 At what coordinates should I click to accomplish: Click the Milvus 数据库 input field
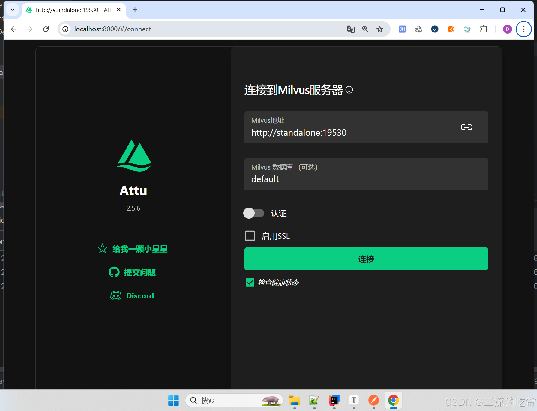click(x=330, y=179)
